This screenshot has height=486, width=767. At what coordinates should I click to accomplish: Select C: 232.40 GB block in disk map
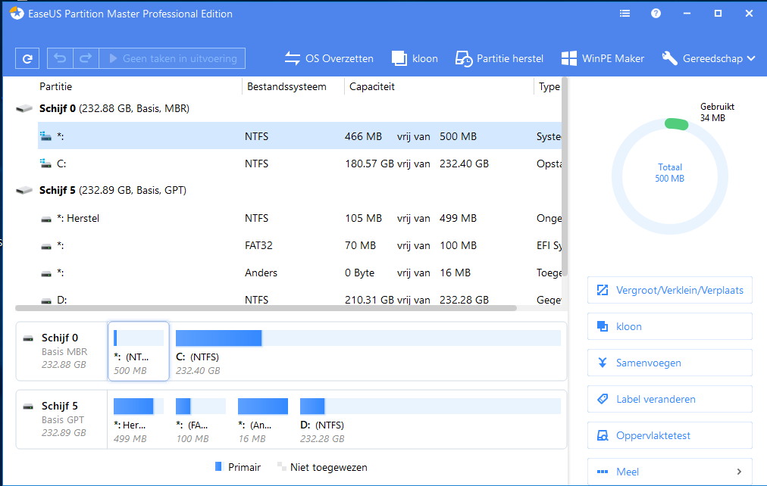pyautogui.click(x=368, y=351)
